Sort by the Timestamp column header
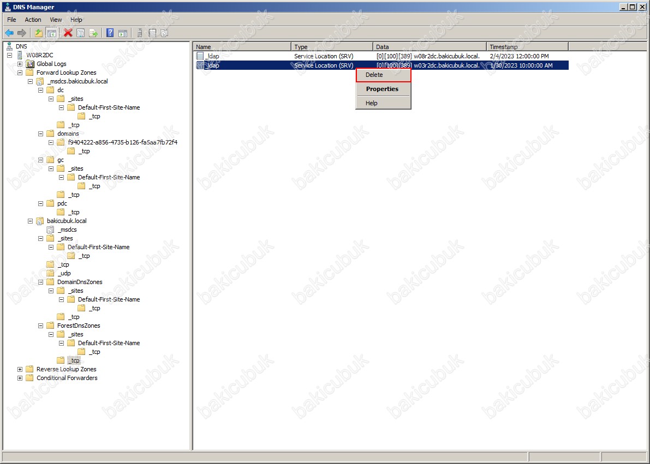 coord(527,47)
